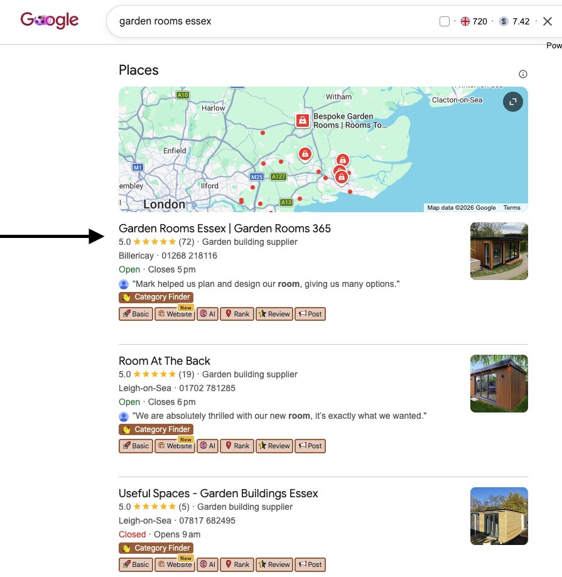Select the Bespoke Garden Rooms map pin
This screenshot has width=562, height=577.
tap(303, 121)
